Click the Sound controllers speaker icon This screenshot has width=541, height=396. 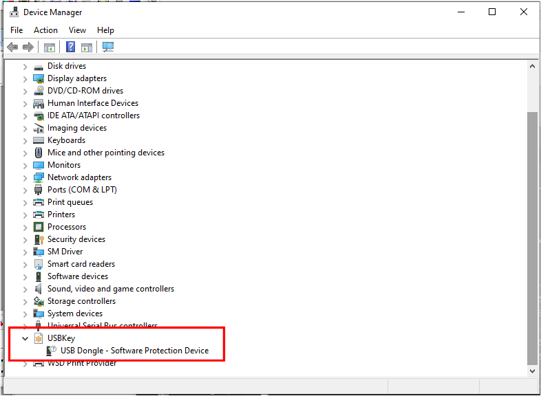click(x=38, y=289)
